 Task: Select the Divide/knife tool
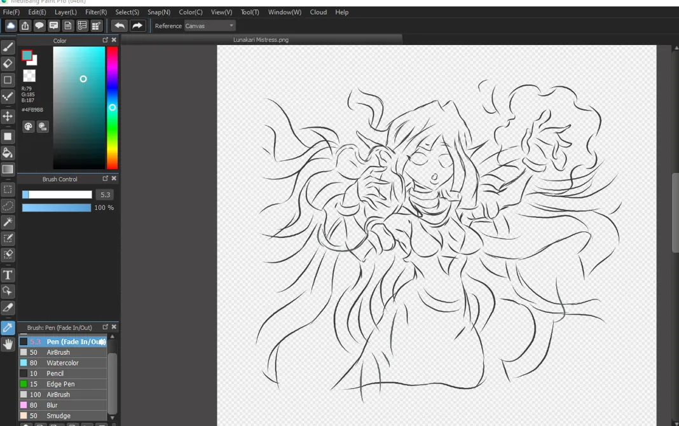click(x=8, y=307)
